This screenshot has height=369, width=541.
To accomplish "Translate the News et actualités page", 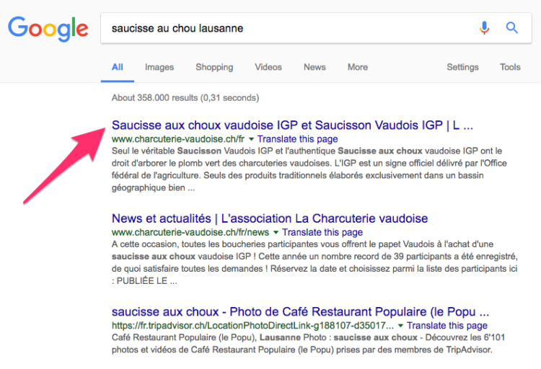I will pos(322,232).
